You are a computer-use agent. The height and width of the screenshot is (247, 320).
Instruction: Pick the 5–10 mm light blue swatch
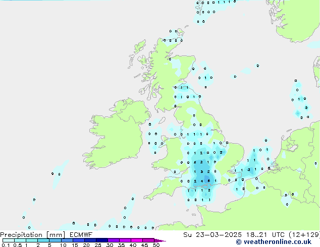click(55, 240)
